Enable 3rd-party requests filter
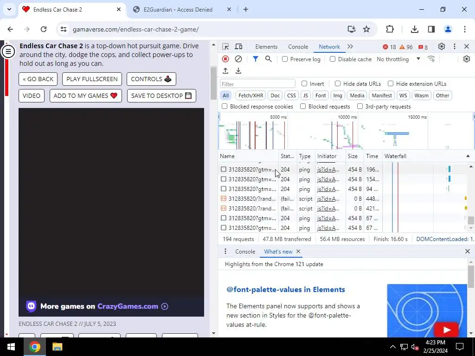The height and width of the screenshot is (356, 475). pyautogui.click(x=360, y=106)
